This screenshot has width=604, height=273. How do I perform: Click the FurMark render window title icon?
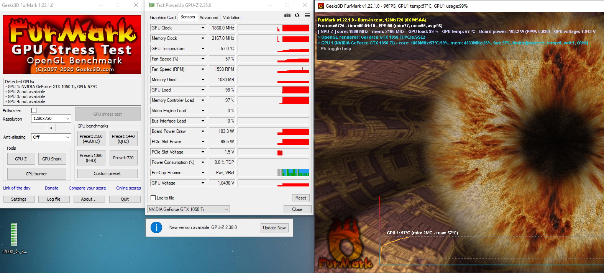click(321, 6)
